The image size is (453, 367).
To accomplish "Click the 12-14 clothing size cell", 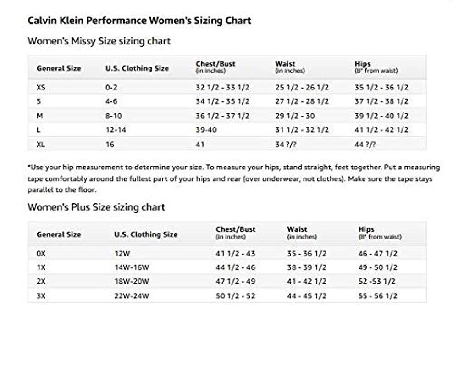I will [x=116, y=130].
